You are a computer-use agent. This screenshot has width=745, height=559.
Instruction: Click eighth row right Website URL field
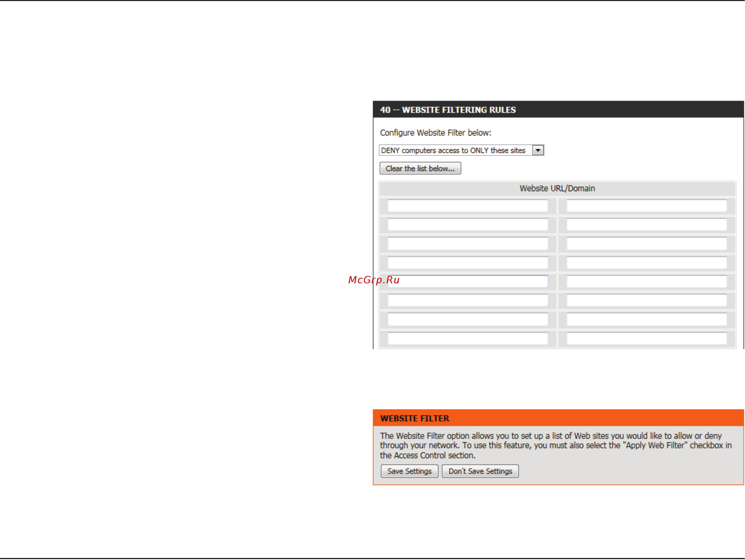pos(647,338)
